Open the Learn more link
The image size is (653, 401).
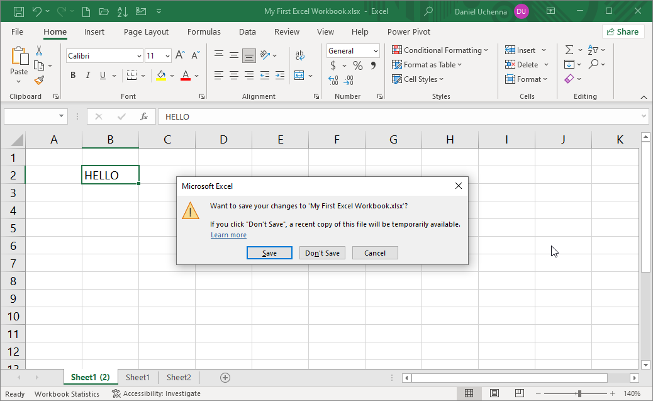(228, 234)
